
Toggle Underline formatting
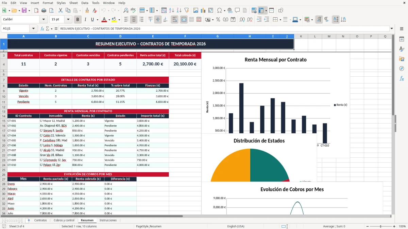(x=92, y=20)
